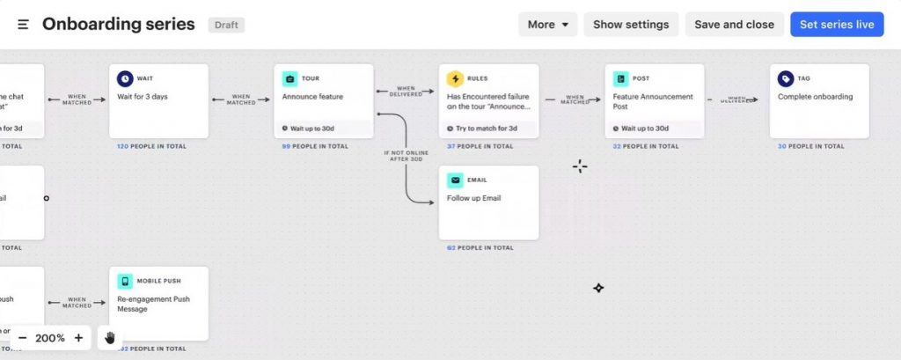The image size is (901, 360).
Task: Click Set series live button
Action: click(836, 25)
